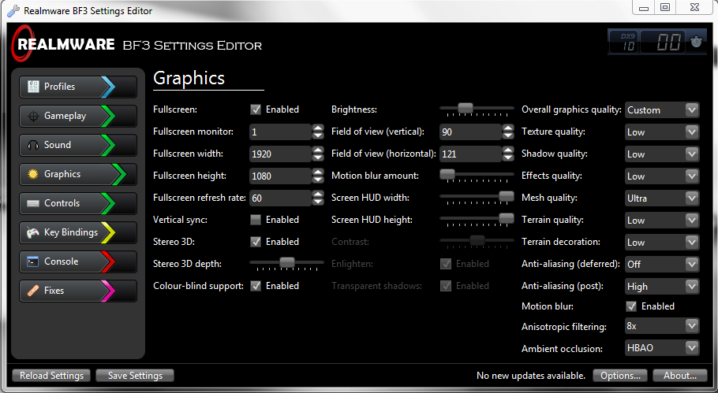Toggle Stereo 3D Enabled checkbox
The height and width of the screenshot is (393, 718).
[256, 242]
